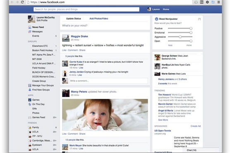Open the gear extension icon in browser toolbar
Image resolution: width=230 pixels, height=153 pixels.
point(207,2)
